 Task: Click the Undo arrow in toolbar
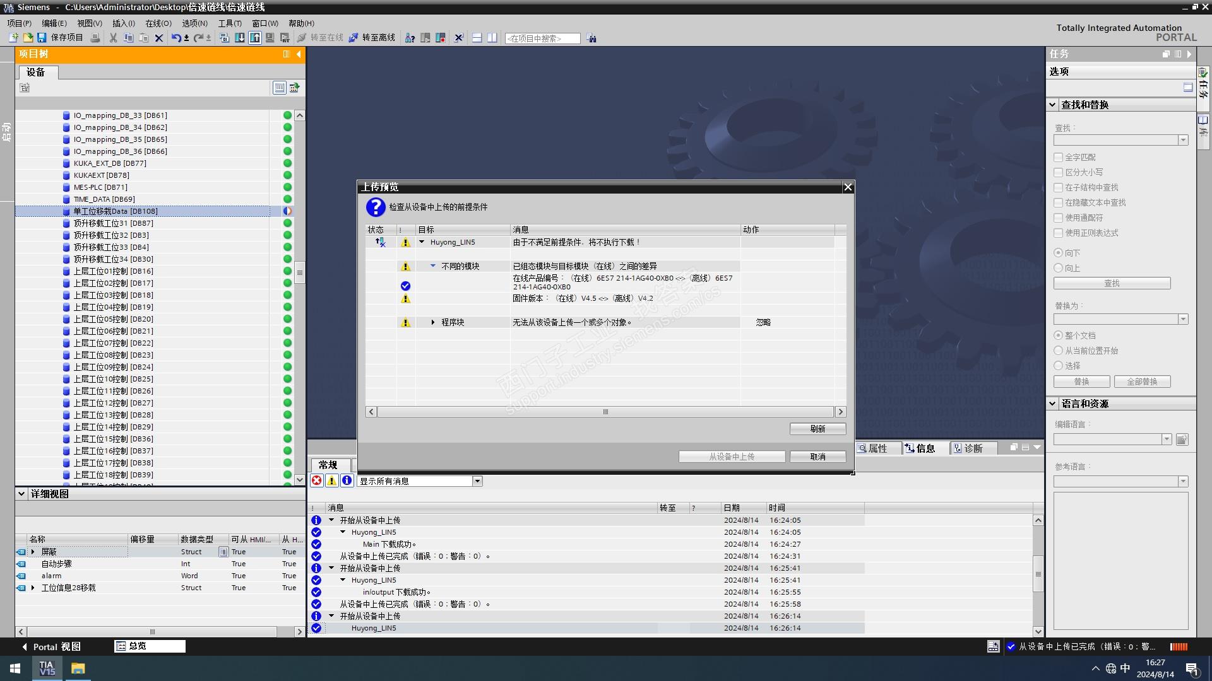coord(175,38)
